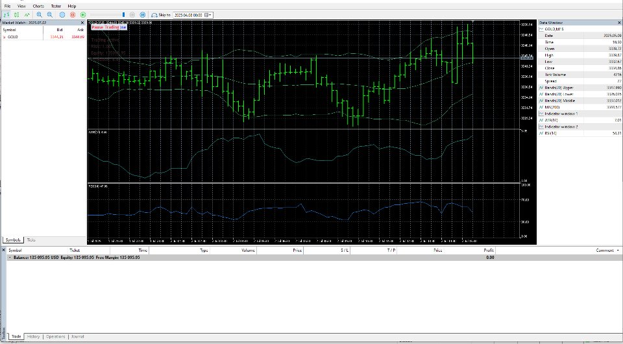Close the Market Watch panel
623x344 pixels.
(82, 23)
